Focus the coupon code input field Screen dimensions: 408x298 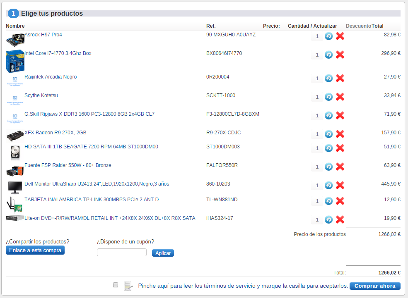click(x=121, y=252)
